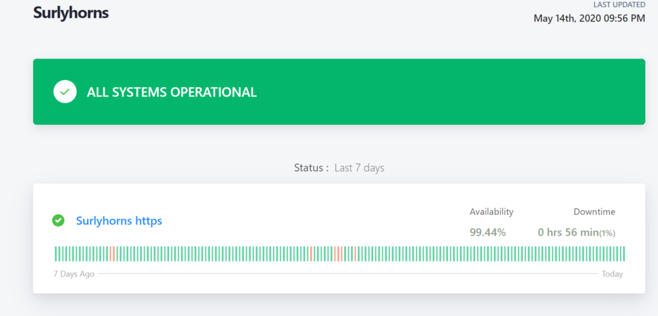The image size is (658, 316).
Task: Click the Today timeline label
Action: pyautogui.click(x=612, y=274)
